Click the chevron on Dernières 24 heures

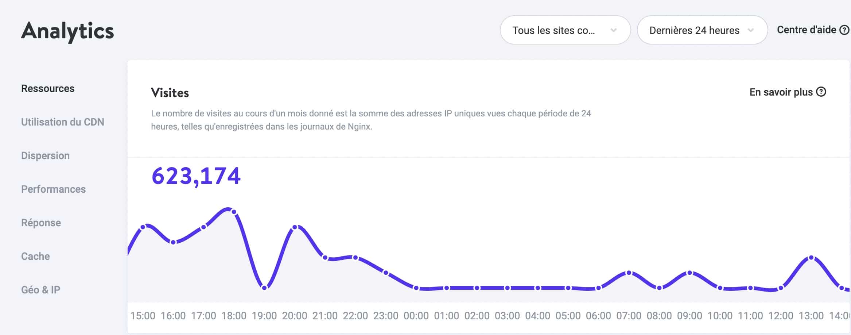click(x=751, y=31)
